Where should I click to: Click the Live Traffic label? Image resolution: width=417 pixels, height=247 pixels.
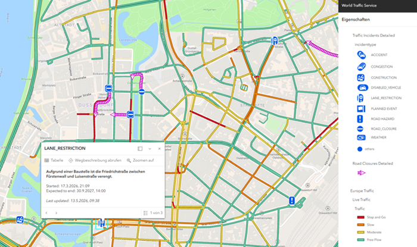click(361, 199)
